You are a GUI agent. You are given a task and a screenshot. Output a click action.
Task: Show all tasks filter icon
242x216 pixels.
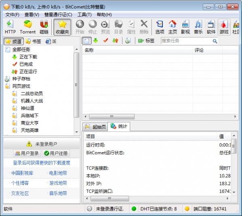click(x=86, y=41)
